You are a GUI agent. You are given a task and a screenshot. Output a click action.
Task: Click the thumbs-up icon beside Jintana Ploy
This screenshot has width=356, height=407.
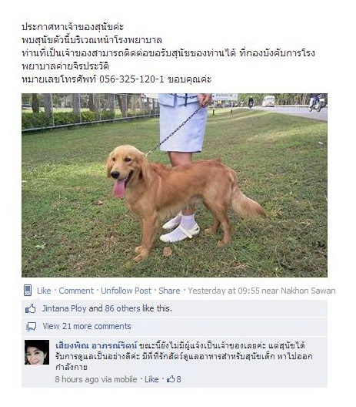click(30, 308)
